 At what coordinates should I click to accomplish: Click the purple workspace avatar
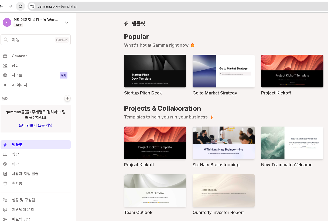[x=7, y=22]
